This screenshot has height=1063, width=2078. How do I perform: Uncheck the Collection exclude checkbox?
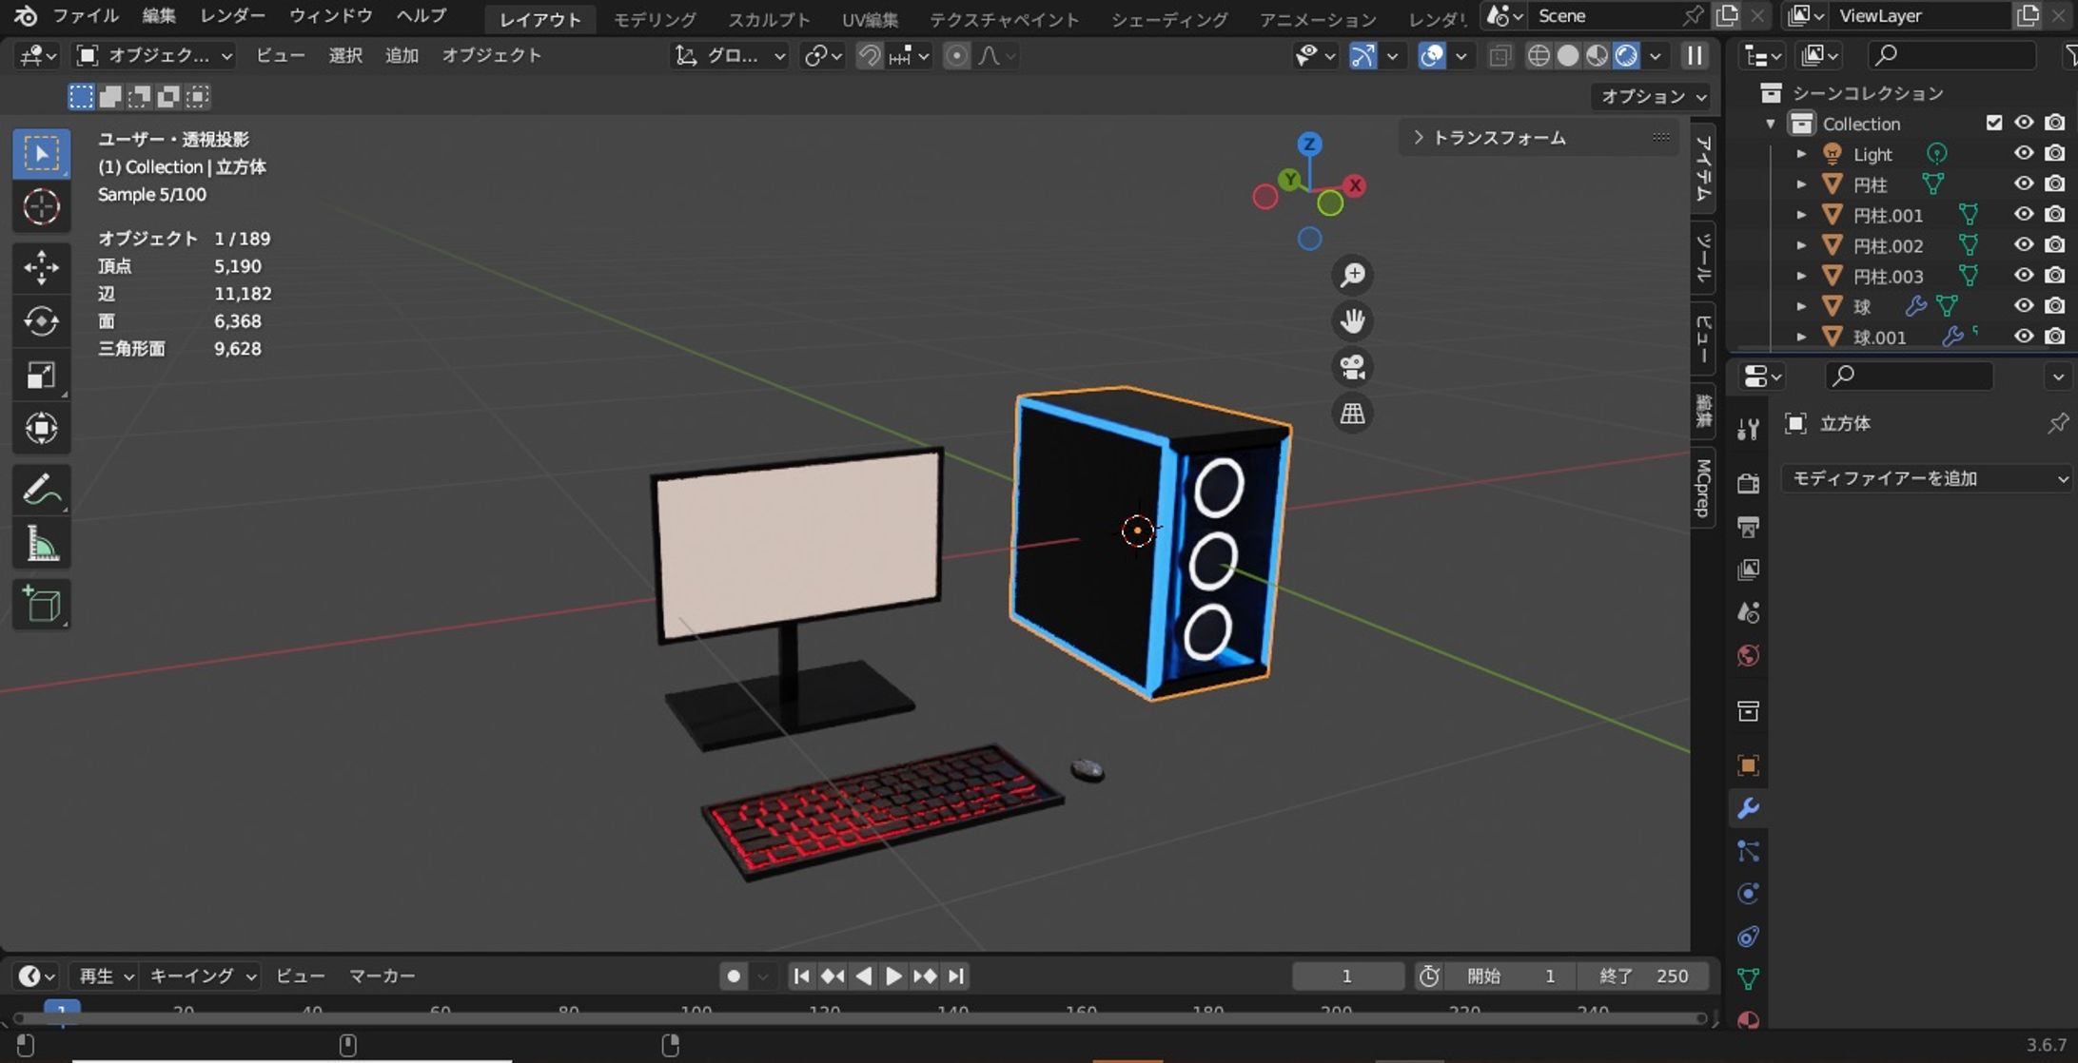[x=1994, y=123]
